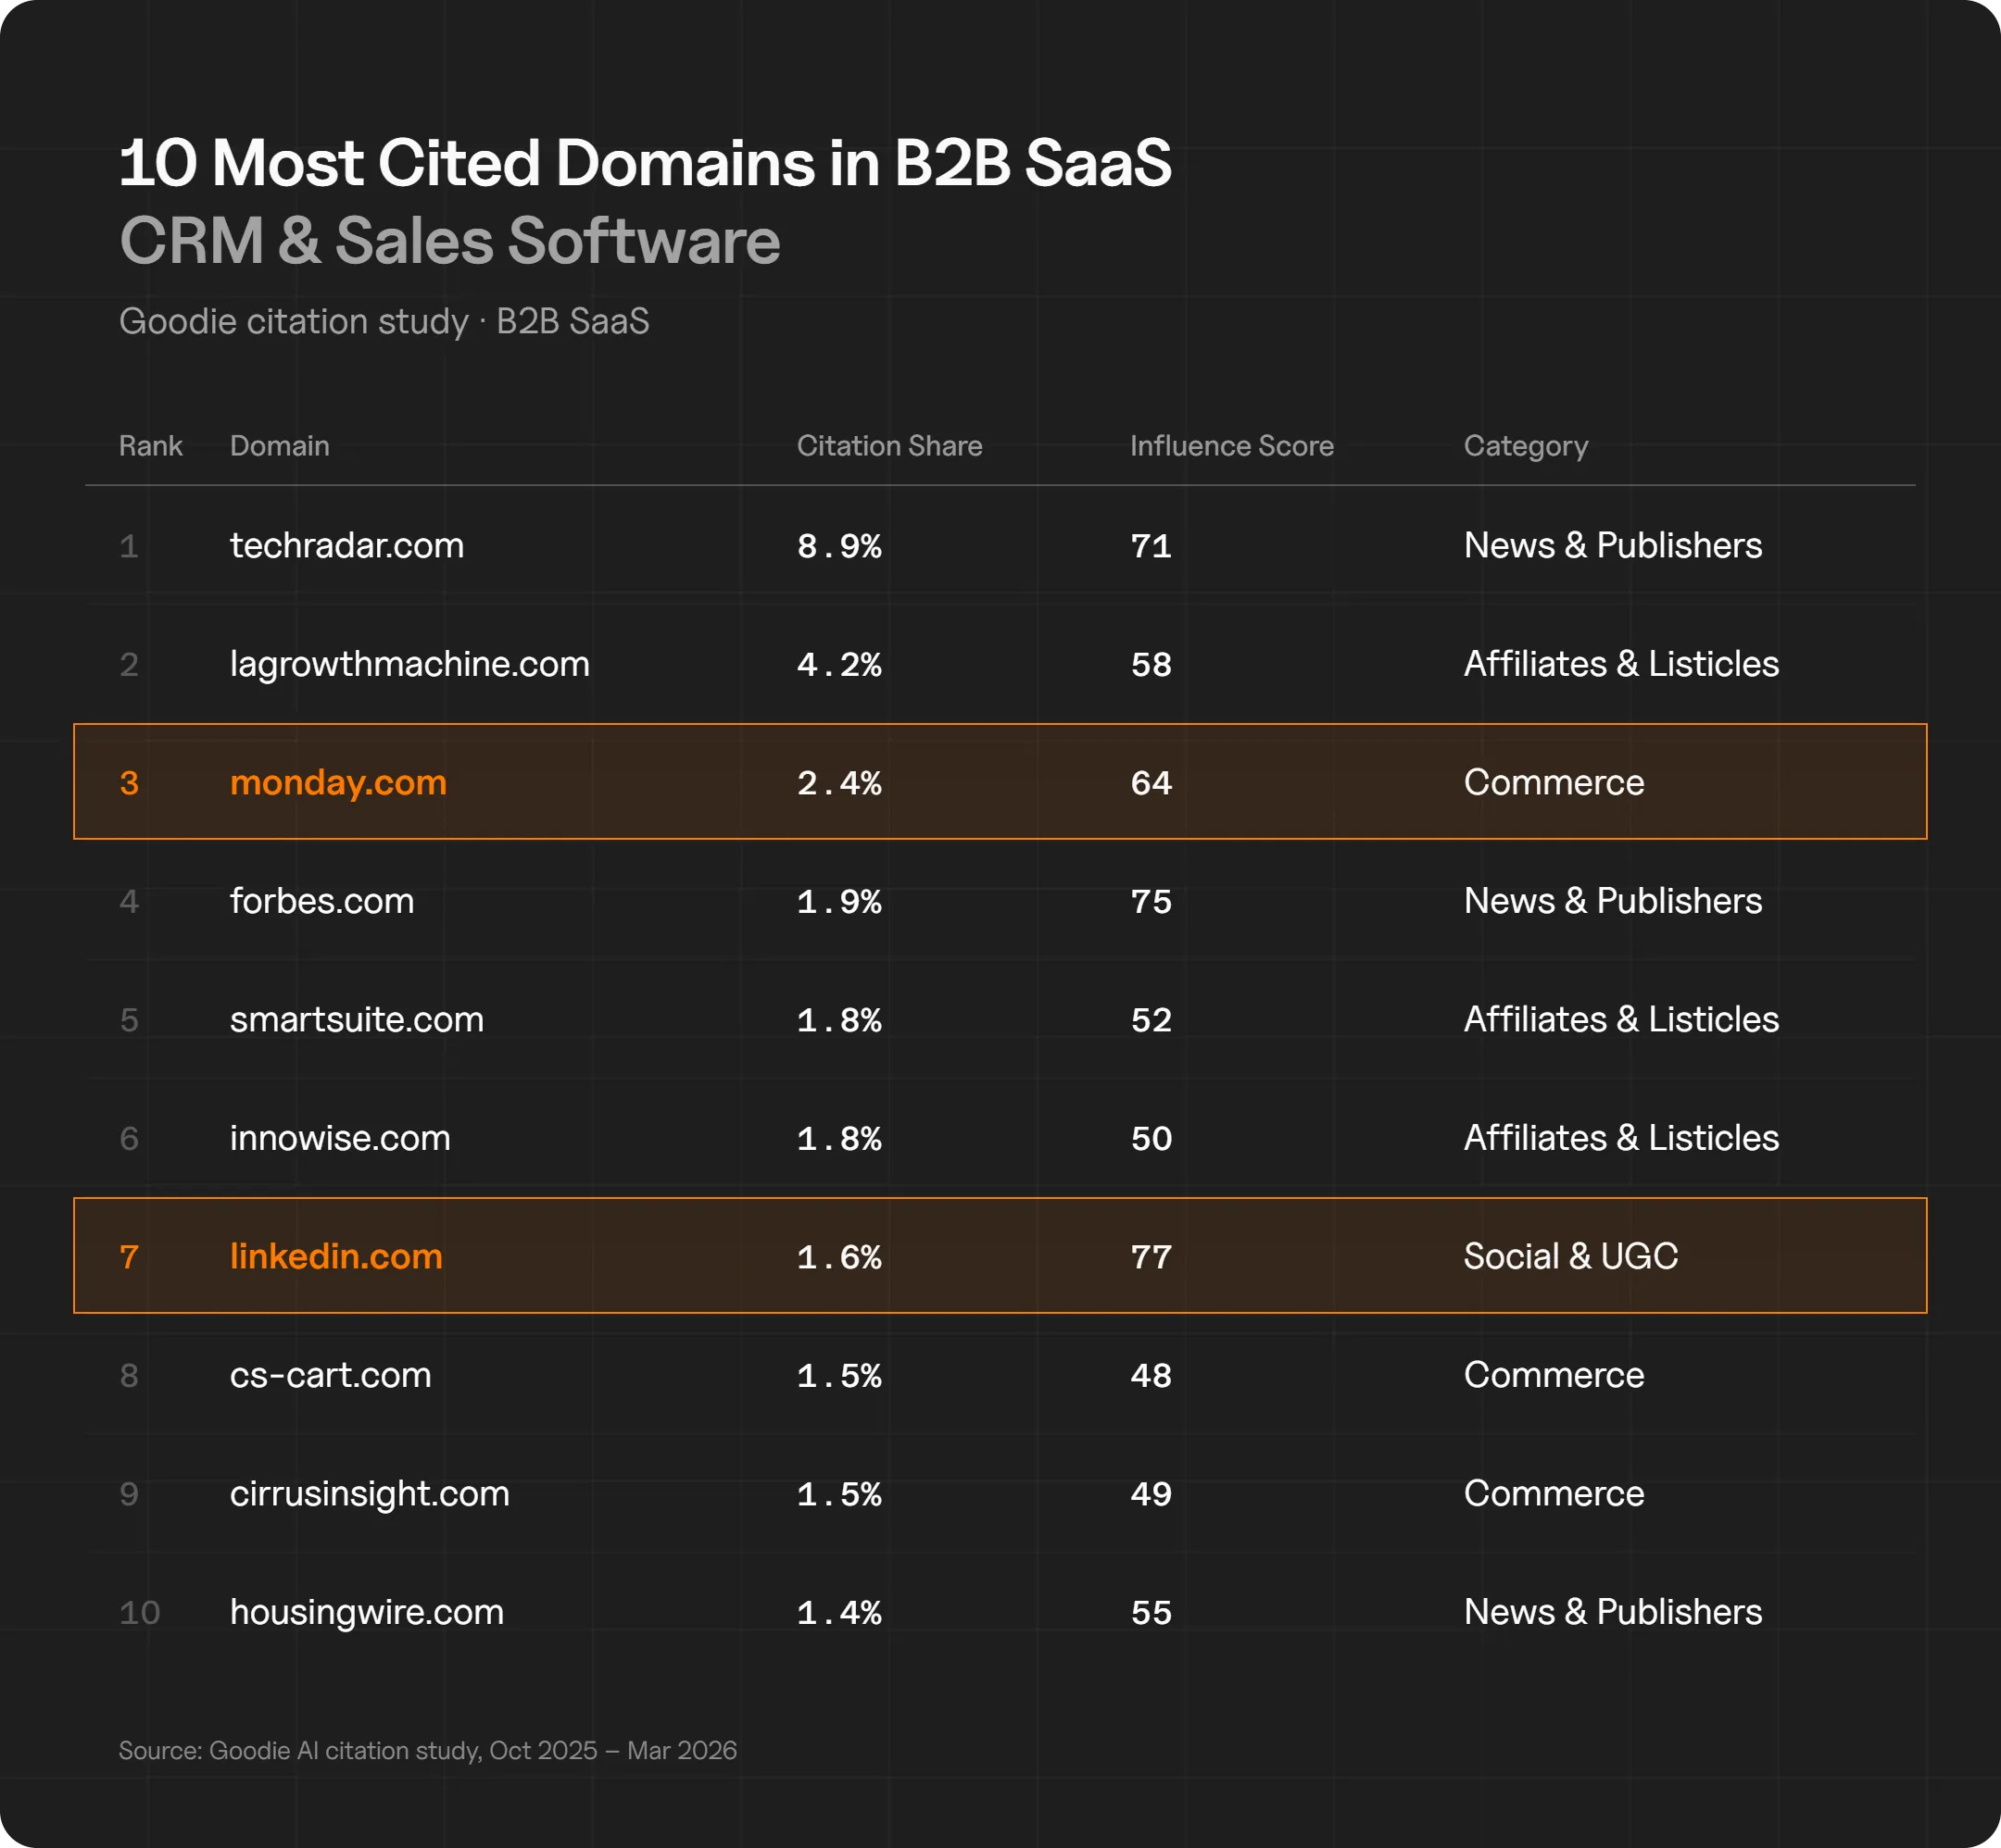Click the Social & UGC category
This screenshot has width=2001, height=1848.
click(1571, 1257)
